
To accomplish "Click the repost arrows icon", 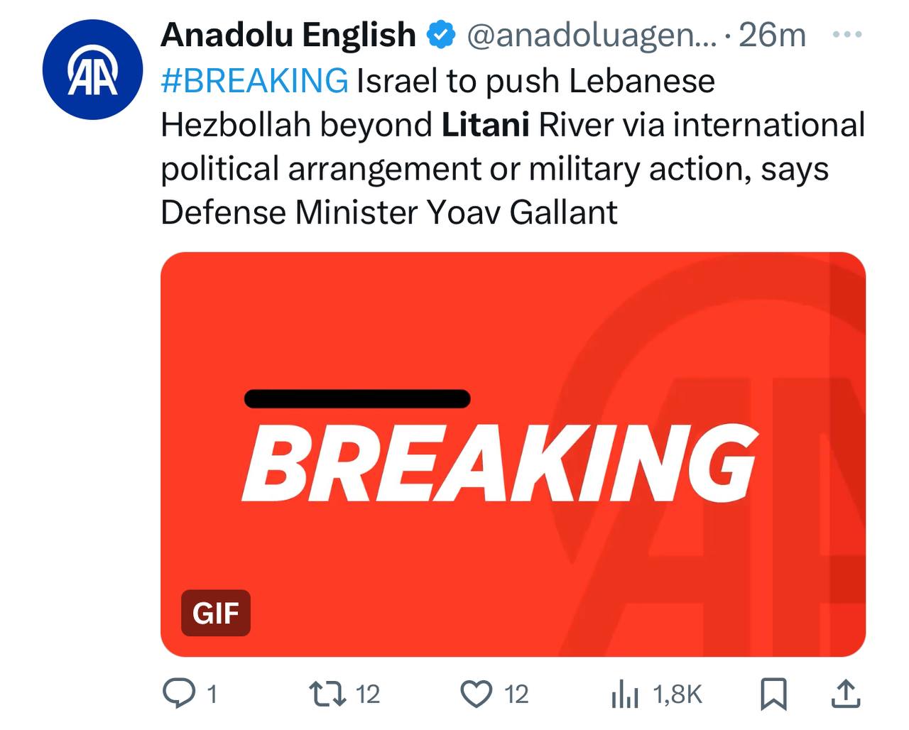I will [327, 694].
